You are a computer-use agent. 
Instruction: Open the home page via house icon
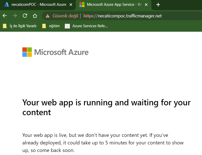pyautogui.click(x=35, y=16)
